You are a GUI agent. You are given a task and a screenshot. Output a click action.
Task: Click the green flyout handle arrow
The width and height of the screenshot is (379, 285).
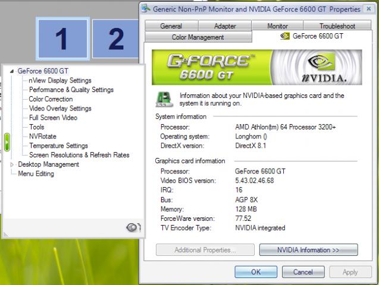pos(7,142)
